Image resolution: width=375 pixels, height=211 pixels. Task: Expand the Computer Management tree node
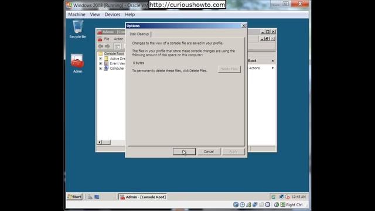(x=101, y=69)
